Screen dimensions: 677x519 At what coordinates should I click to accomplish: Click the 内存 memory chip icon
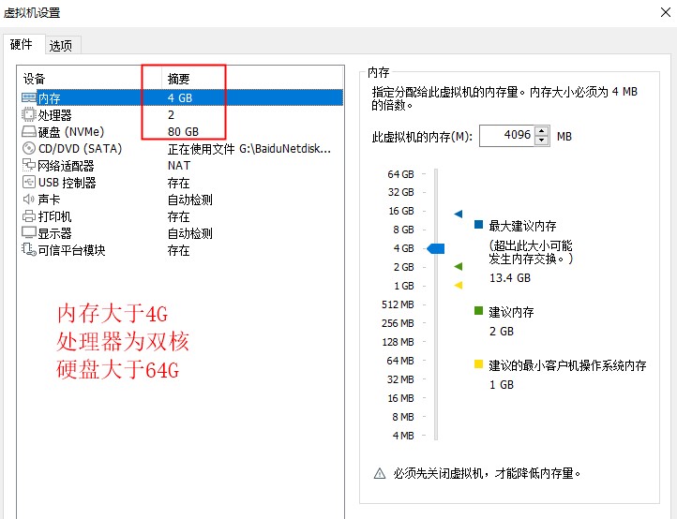click(x=29, y=97)
